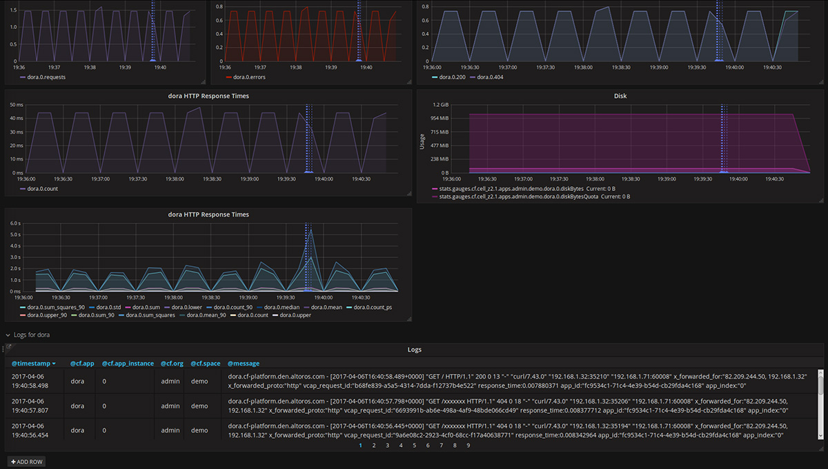Toggle the dora.0.std series
The height and width of the screenshot is (469, 828).
click(107, 307)
